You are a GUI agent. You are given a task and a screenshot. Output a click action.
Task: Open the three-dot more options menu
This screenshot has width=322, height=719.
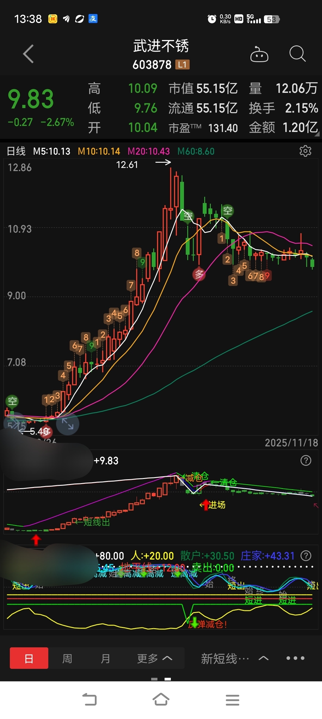pos(295,658)
